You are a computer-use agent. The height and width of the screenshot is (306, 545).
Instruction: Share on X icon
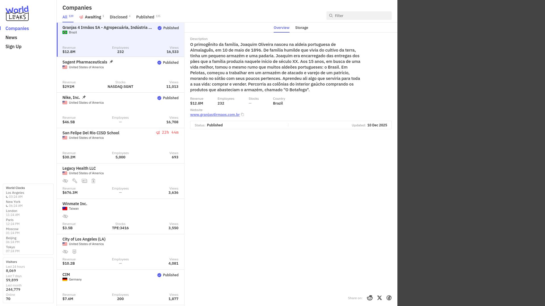tap(380, 298)
